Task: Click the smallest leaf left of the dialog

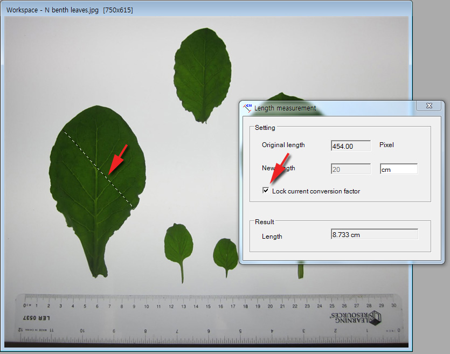Action: [x=225, y=253]
